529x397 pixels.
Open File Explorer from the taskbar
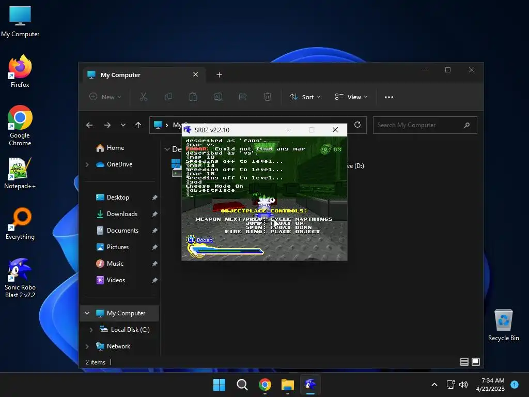click(x=287, y=385)
